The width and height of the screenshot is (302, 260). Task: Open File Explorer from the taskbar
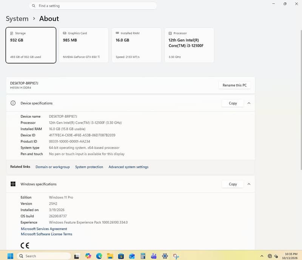(x=110, y=256)
